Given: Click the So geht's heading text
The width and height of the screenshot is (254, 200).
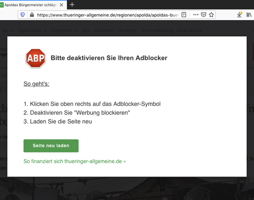Looking at the screenshot, I should tap(37, 84).
